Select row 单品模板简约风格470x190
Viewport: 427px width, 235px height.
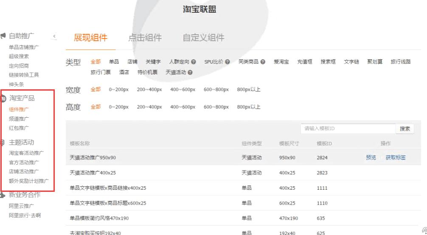[x=243, y=218]
